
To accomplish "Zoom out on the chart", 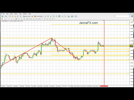I will point(57,16).
